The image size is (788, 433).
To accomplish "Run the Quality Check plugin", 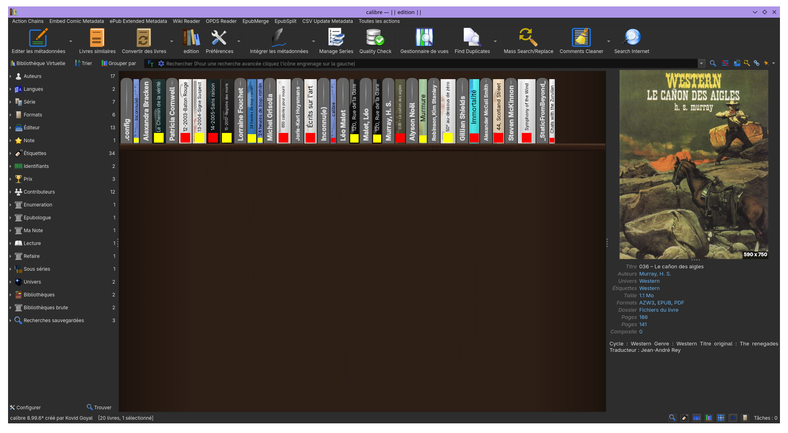I will [376, 41].
